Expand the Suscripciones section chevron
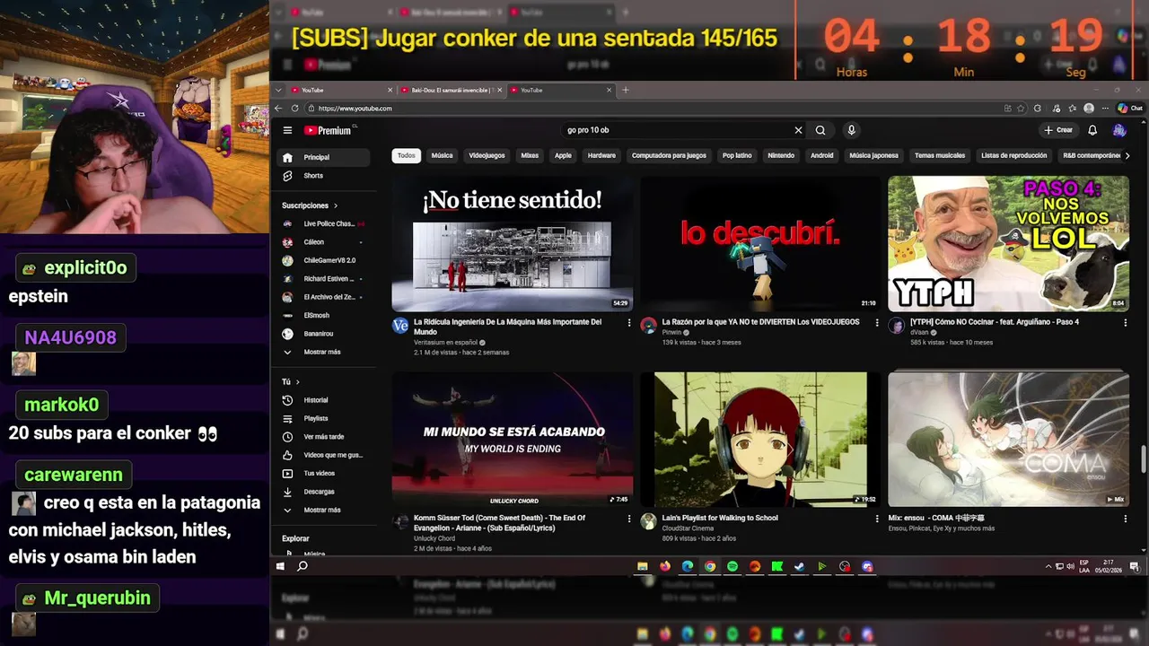Image resolution: width=1149 pixels, height=646 pixels. (336, 205)
